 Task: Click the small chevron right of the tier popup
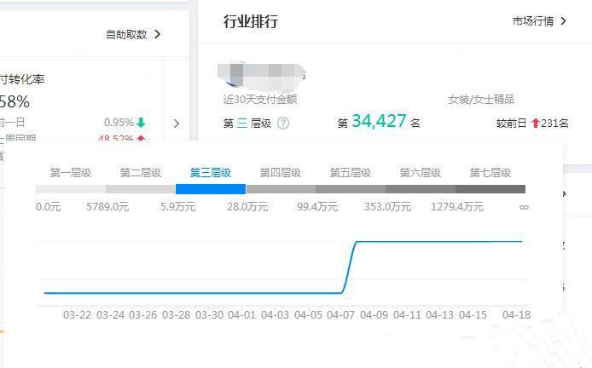pos(565,194)
